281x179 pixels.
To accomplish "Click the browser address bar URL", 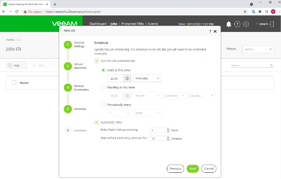I will (x=73, y=12).
